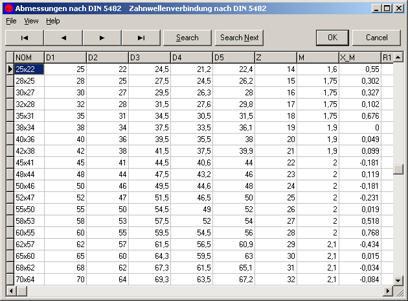Image resolution: width=408 pixels, height=301 pixels.
Task: Open the View menu
Action: point(31,21)
